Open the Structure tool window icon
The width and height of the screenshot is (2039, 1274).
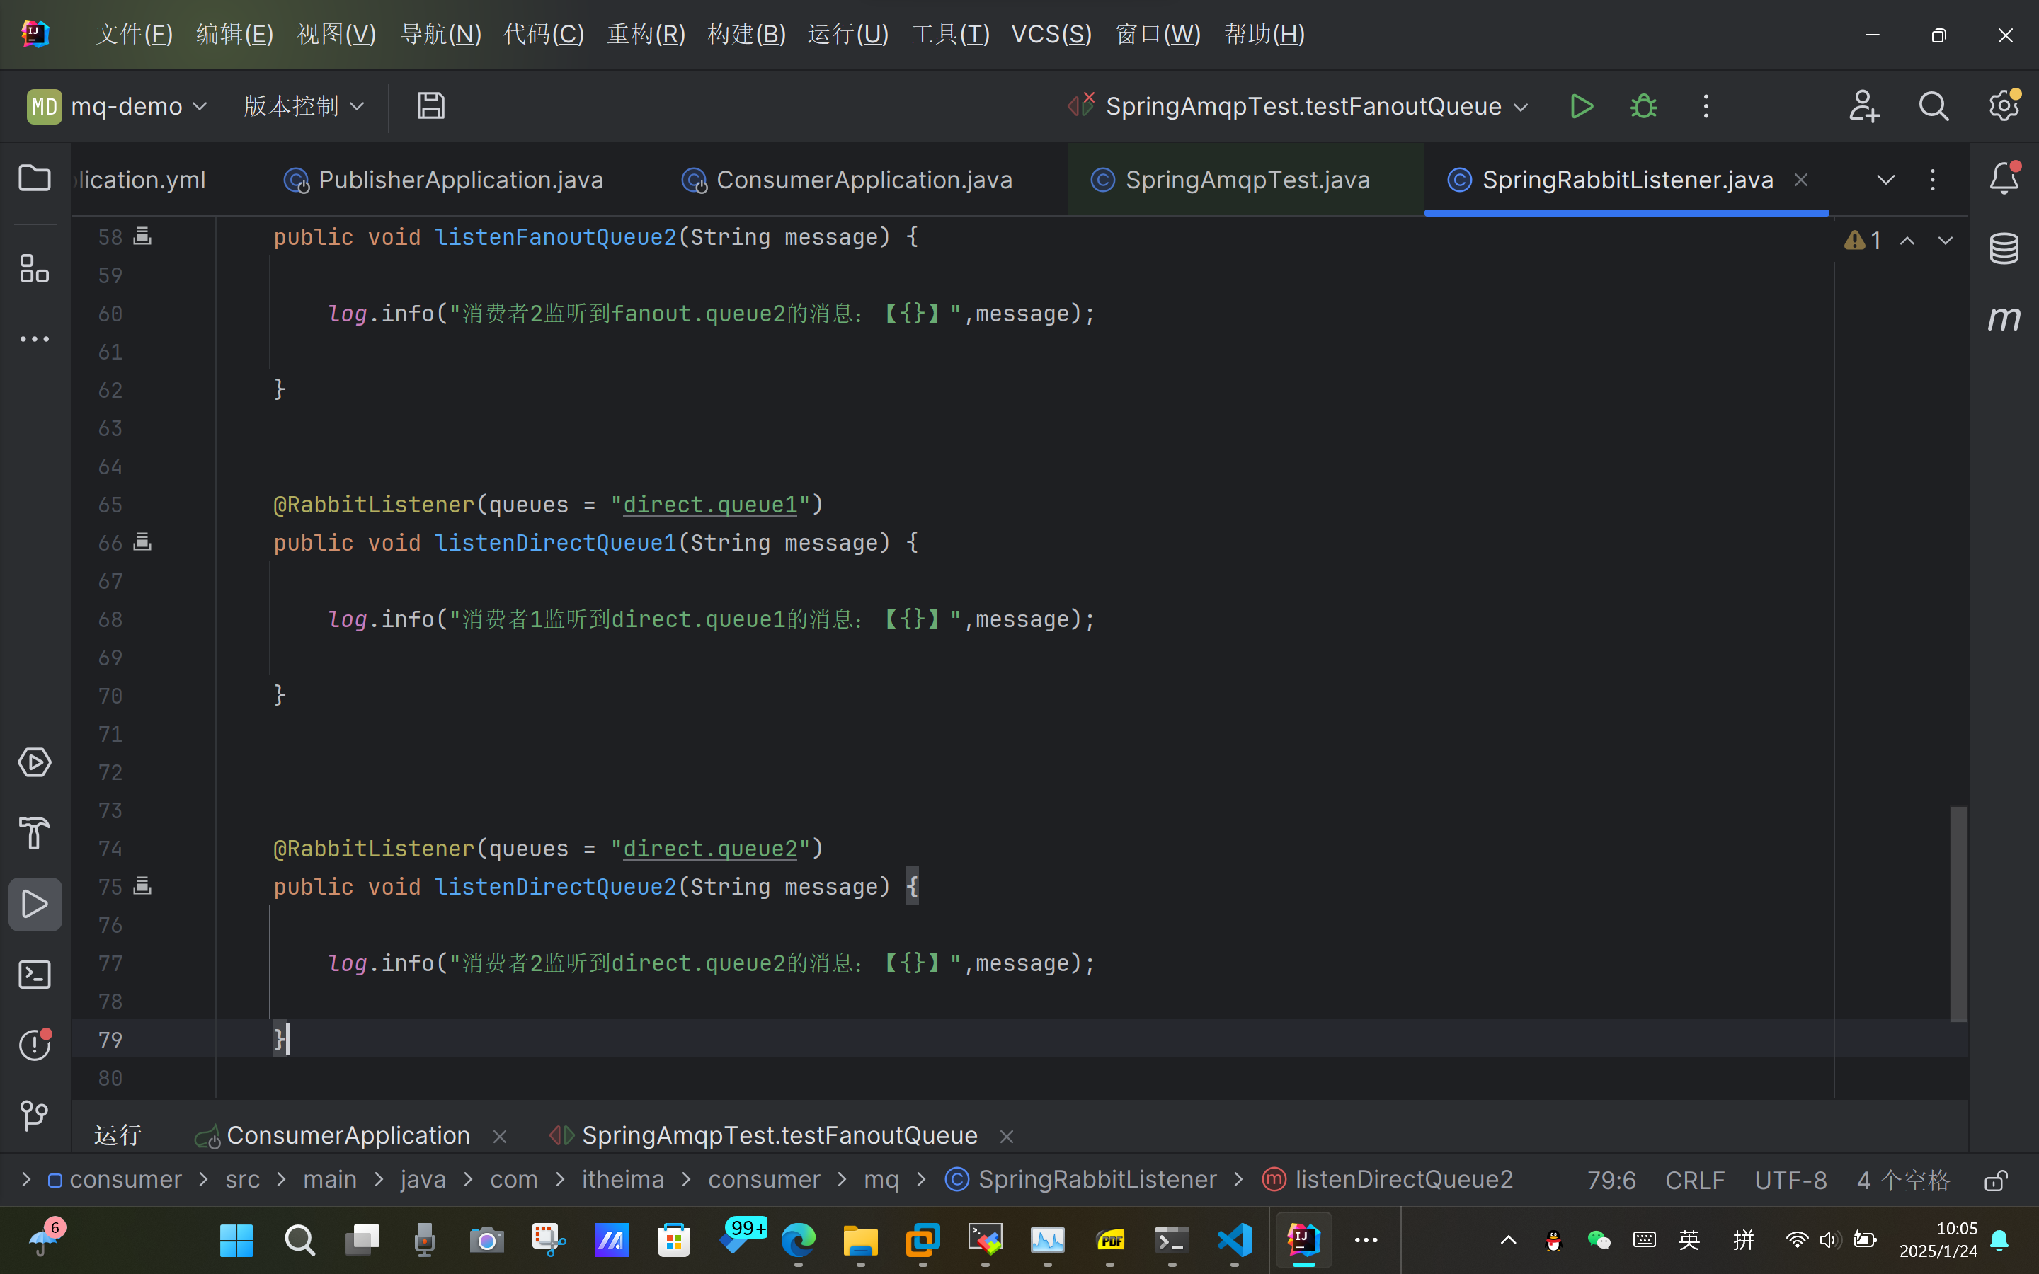click(x=35, y=269)
